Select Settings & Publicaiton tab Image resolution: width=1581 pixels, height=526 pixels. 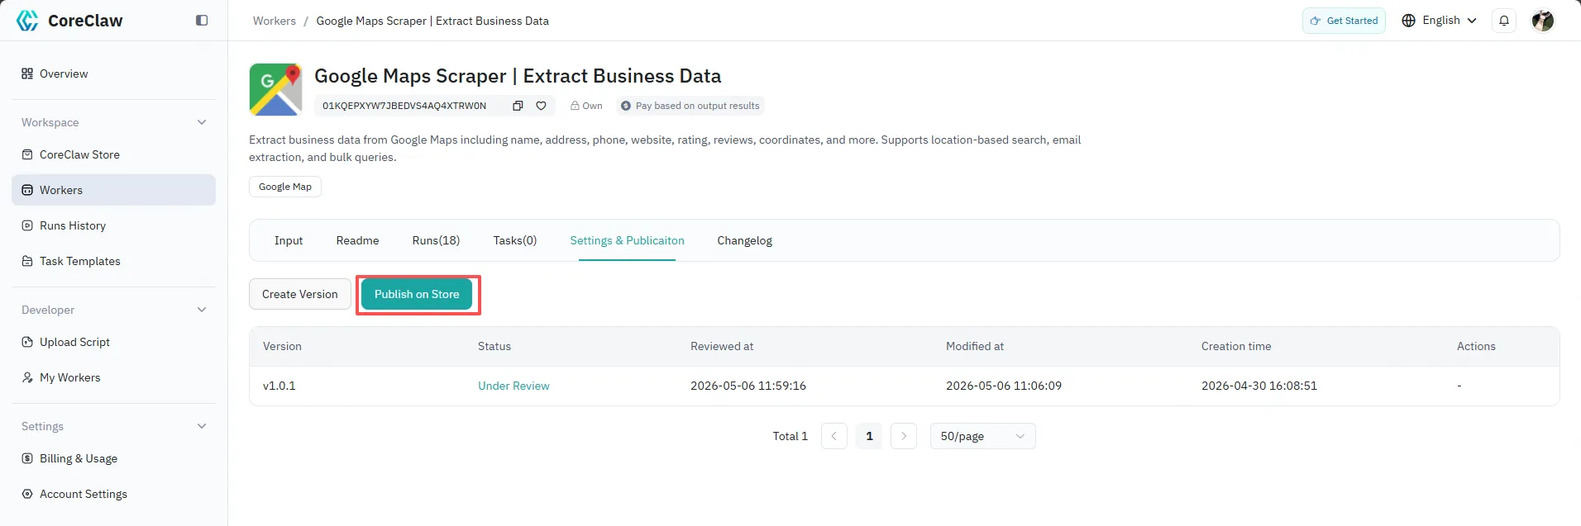627,240
